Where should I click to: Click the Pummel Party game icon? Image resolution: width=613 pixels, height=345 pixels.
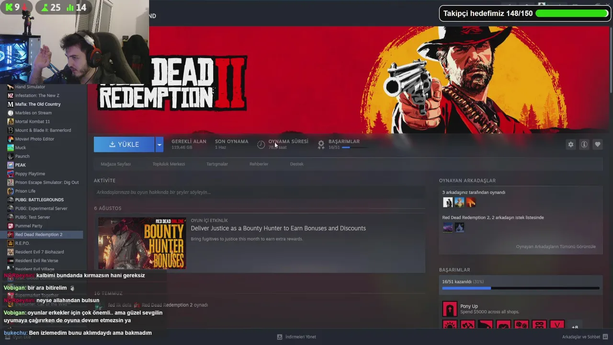(x=11, y=226)
